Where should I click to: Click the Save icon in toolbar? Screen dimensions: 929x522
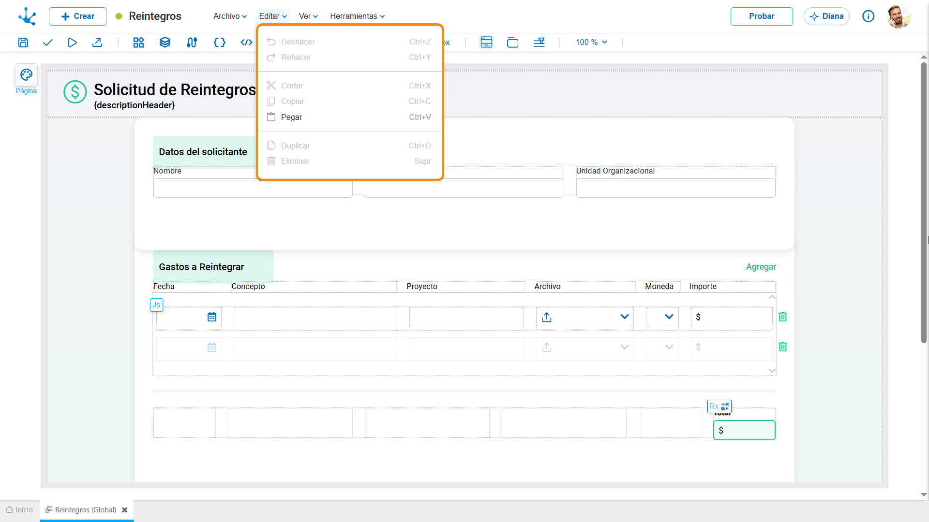(23, 43)
